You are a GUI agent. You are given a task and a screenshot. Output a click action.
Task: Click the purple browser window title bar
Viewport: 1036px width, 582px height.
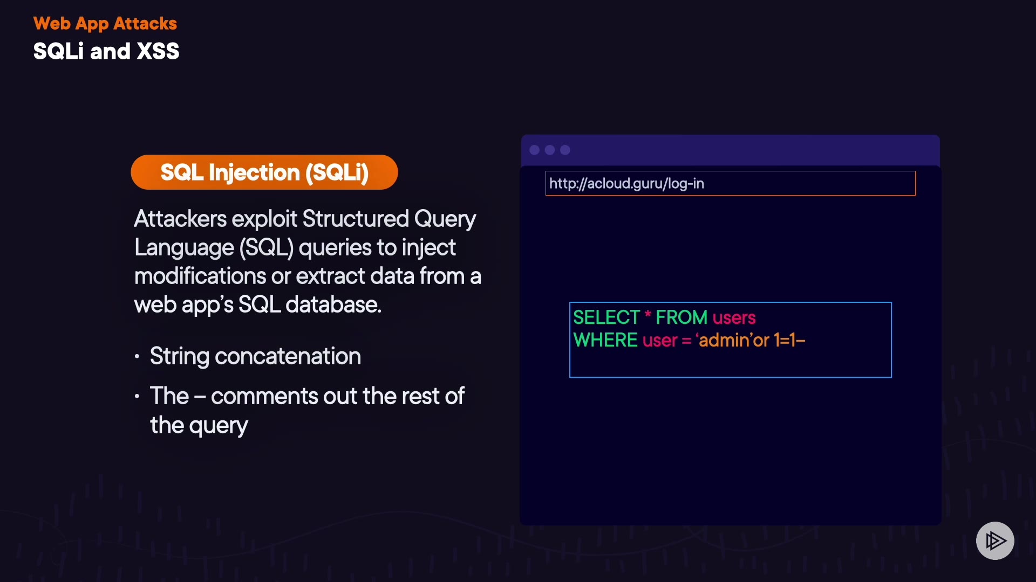755,150
